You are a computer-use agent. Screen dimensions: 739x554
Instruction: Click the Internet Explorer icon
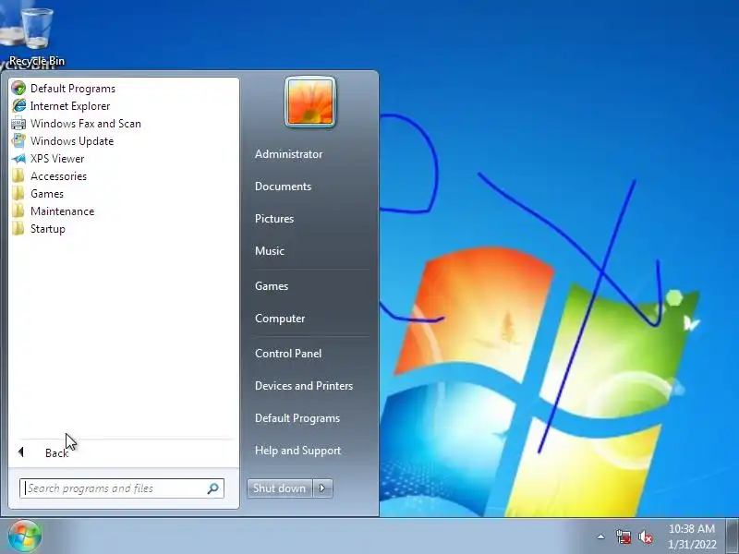coord(18,105)
